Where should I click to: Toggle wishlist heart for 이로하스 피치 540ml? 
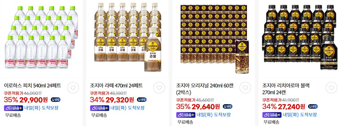point(73,88)
